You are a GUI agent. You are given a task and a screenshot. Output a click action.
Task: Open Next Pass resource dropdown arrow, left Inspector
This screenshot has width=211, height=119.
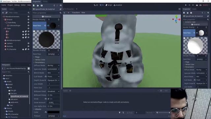pyautogui.click(x=59, y=26)
